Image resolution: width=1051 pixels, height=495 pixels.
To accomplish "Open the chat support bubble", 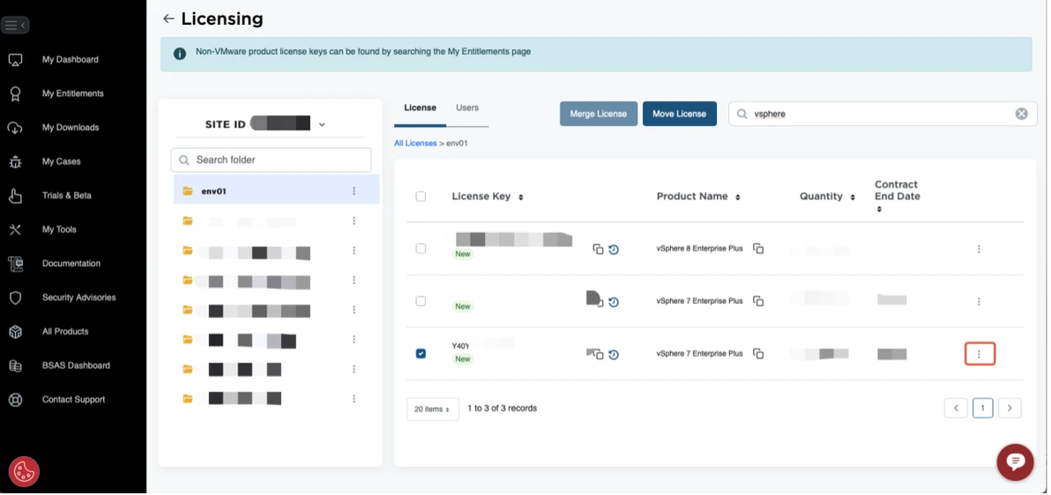I will click(x=1015, y=462).
